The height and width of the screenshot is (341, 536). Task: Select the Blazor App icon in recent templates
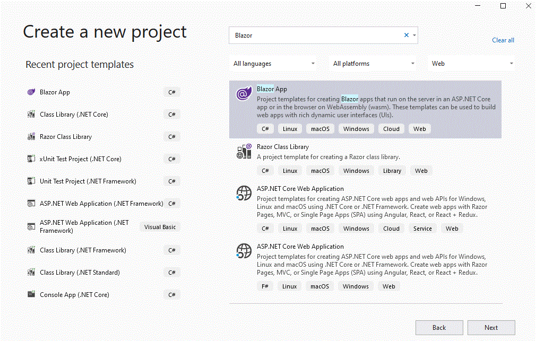[31, 92]
